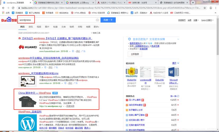Viewport: 219px width, 132px height.
Task: Open the 域名控制台 bookmark
Action: [62, 13]
